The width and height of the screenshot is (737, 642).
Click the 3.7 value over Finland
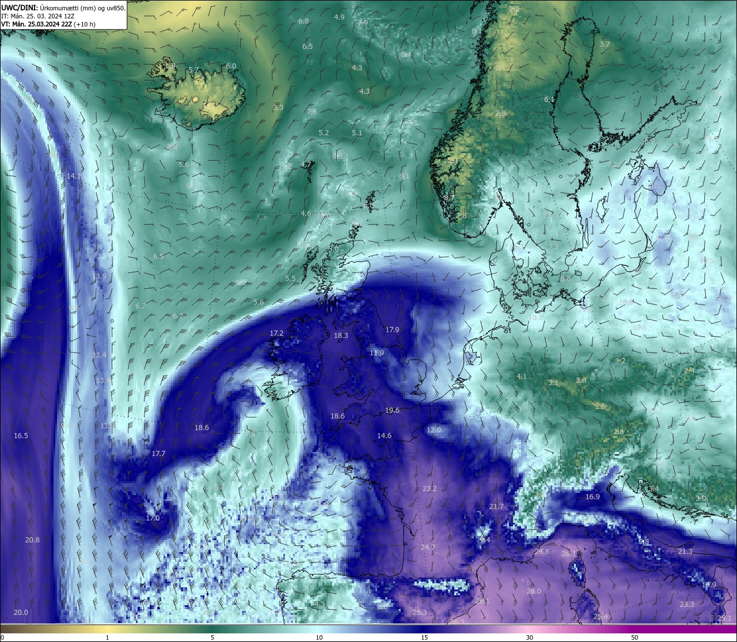pos(605,44)
